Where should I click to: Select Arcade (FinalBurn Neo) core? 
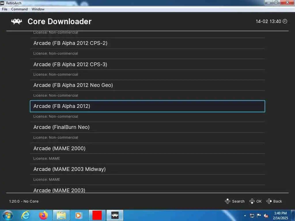[147, 127]
